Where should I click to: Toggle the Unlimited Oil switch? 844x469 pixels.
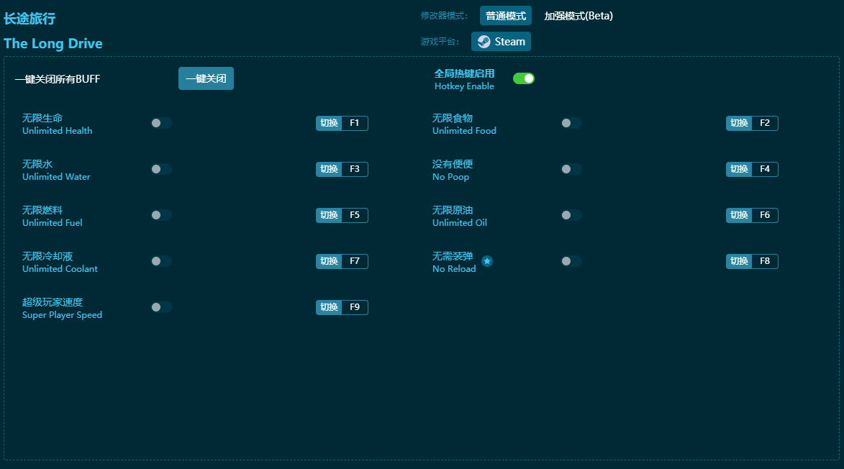click(571, 215)
